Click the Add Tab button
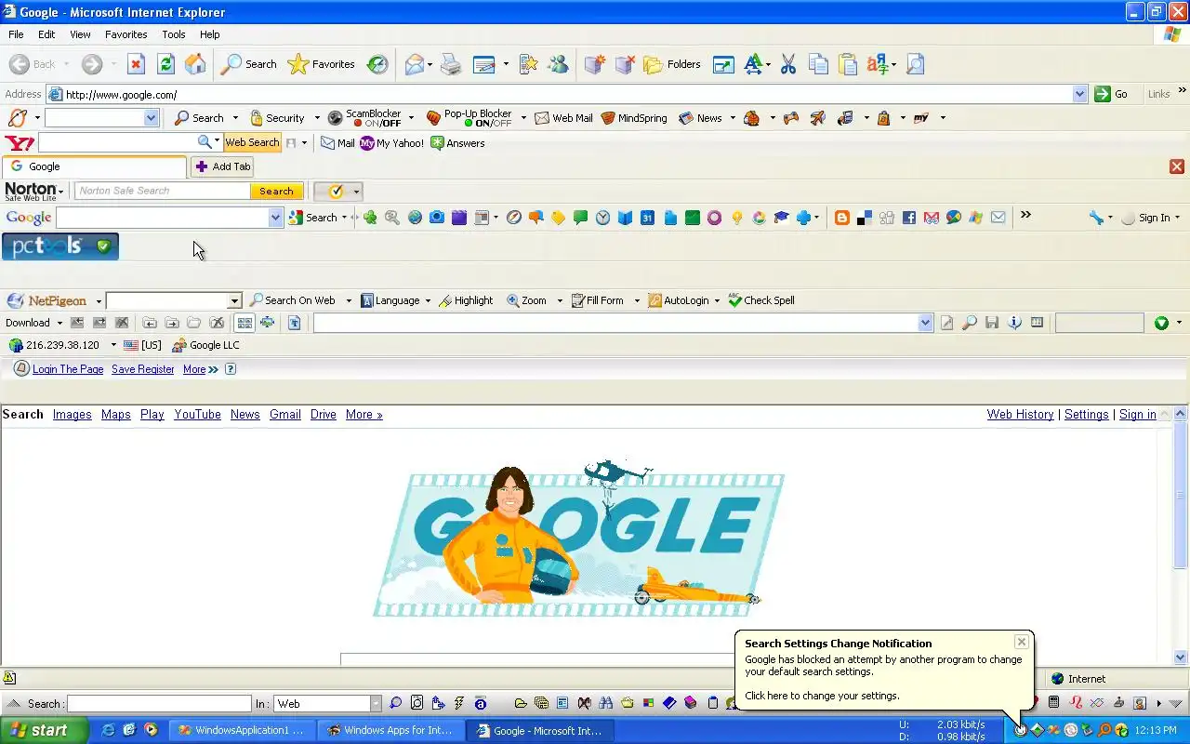Viewport: 1190px width, 744px height. click(223, 166)
